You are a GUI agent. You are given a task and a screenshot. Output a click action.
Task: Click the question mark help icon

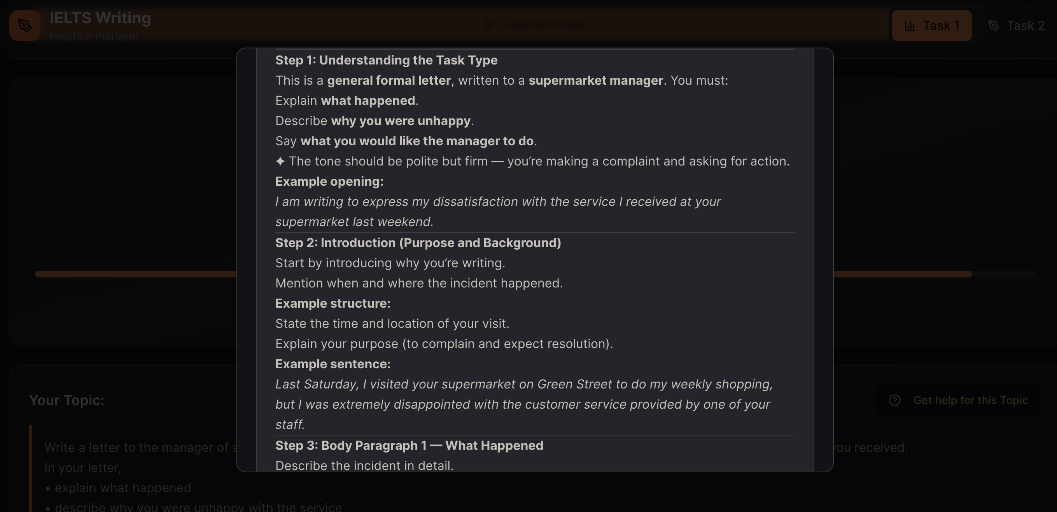pos(894,400)
